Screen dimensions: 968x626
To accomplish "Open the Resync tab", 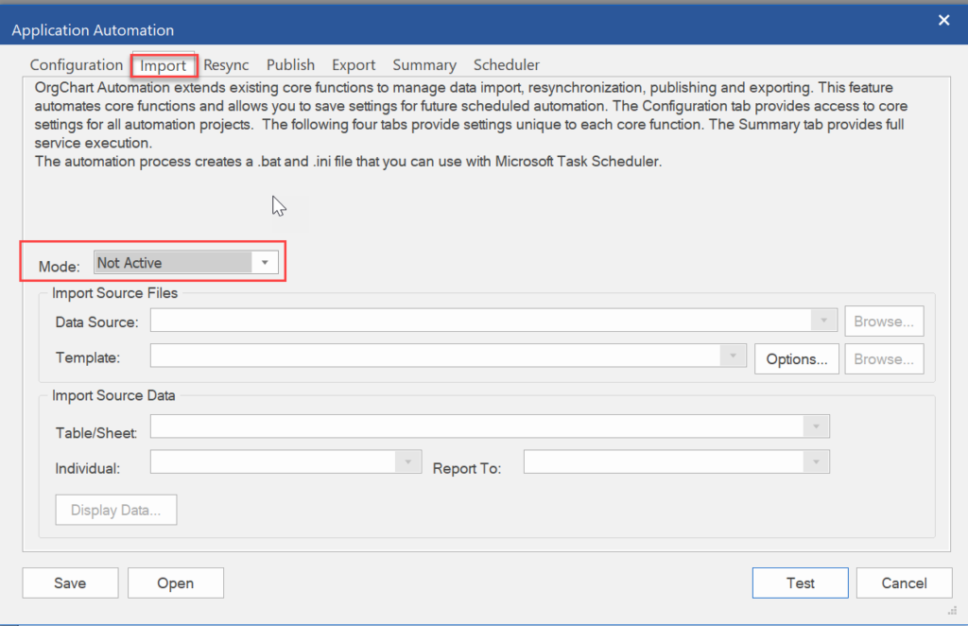I will (x=226, y=65).
